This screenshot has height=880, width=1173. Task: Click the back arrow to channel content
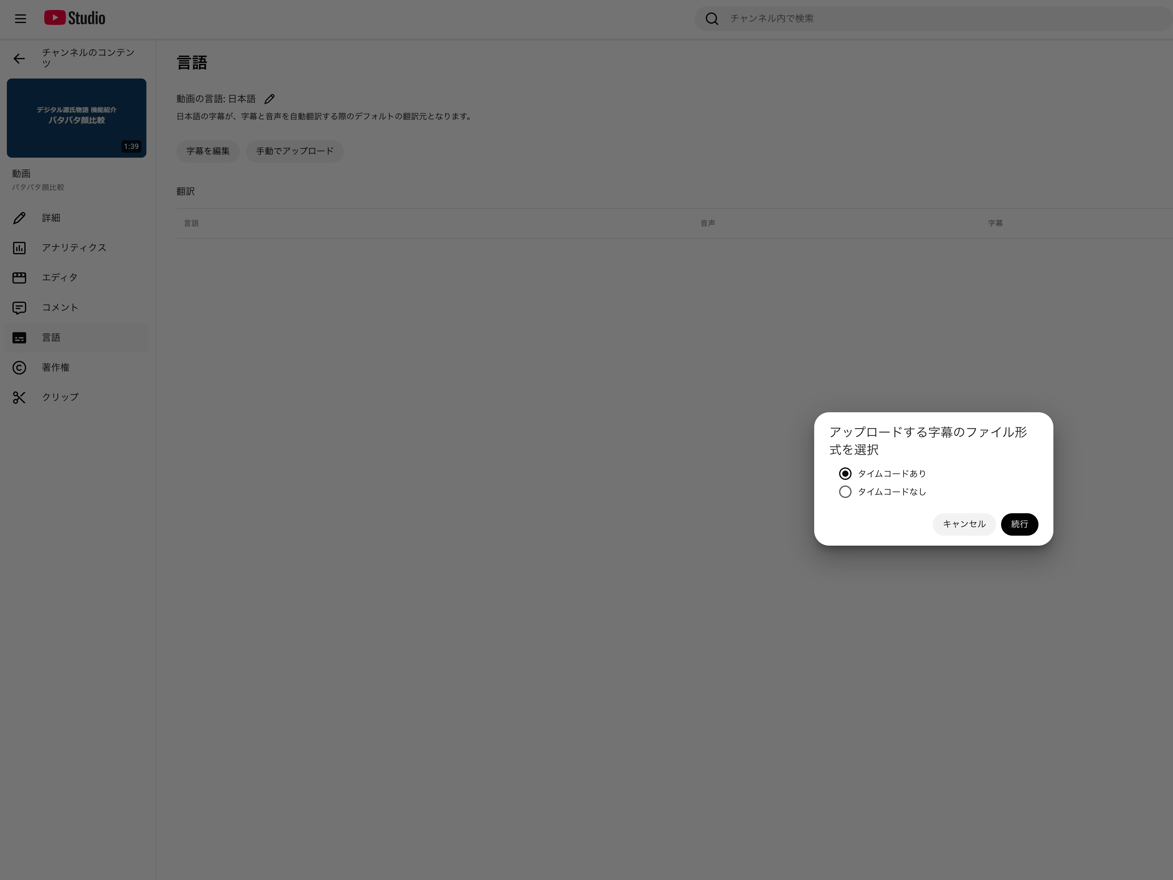coord(19,59)
